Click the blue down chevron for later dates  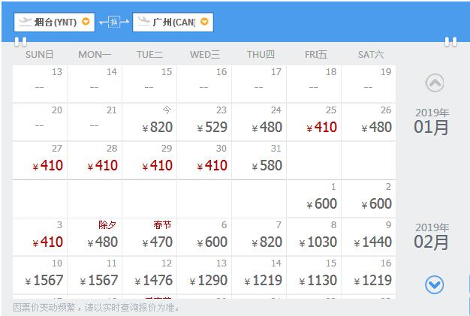[434, 284]
